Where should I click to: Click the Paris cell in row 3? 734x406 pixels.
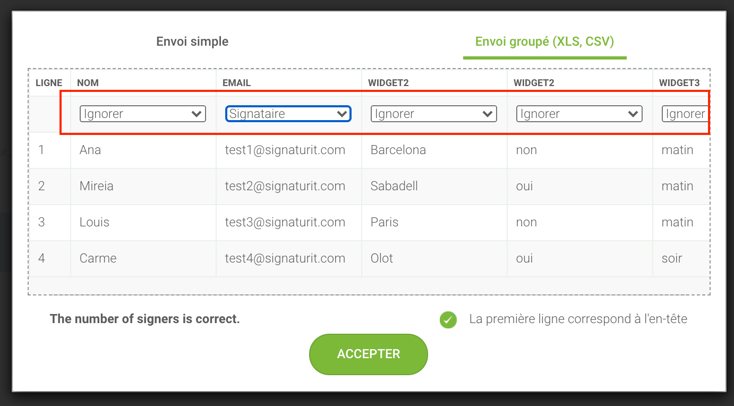pyautogui.click(x=434, y=223)
